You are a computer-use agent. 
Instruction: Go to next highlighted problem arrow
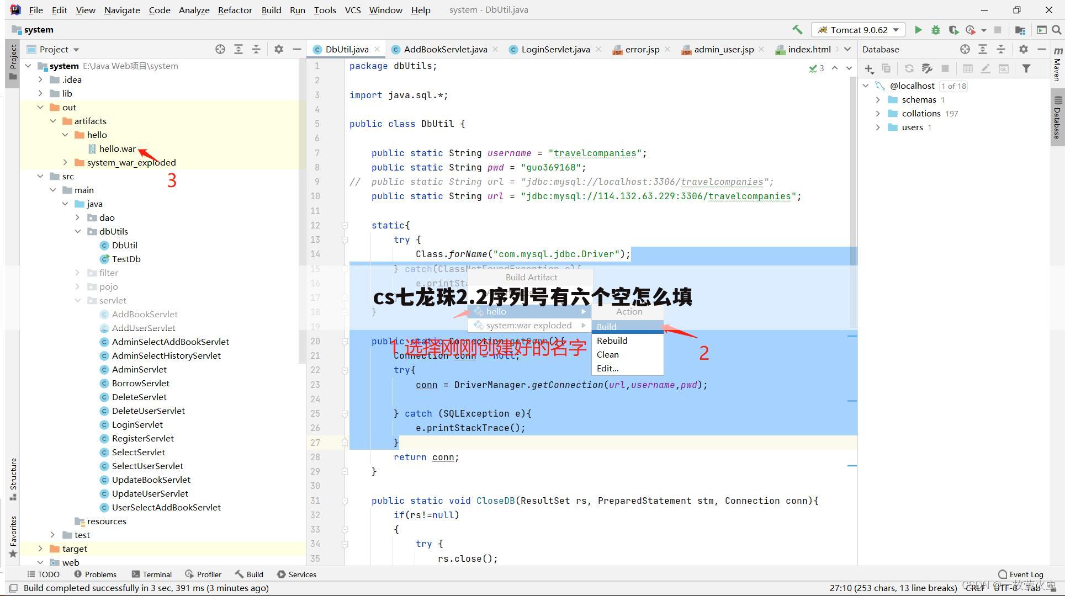(x=849, y=68)
